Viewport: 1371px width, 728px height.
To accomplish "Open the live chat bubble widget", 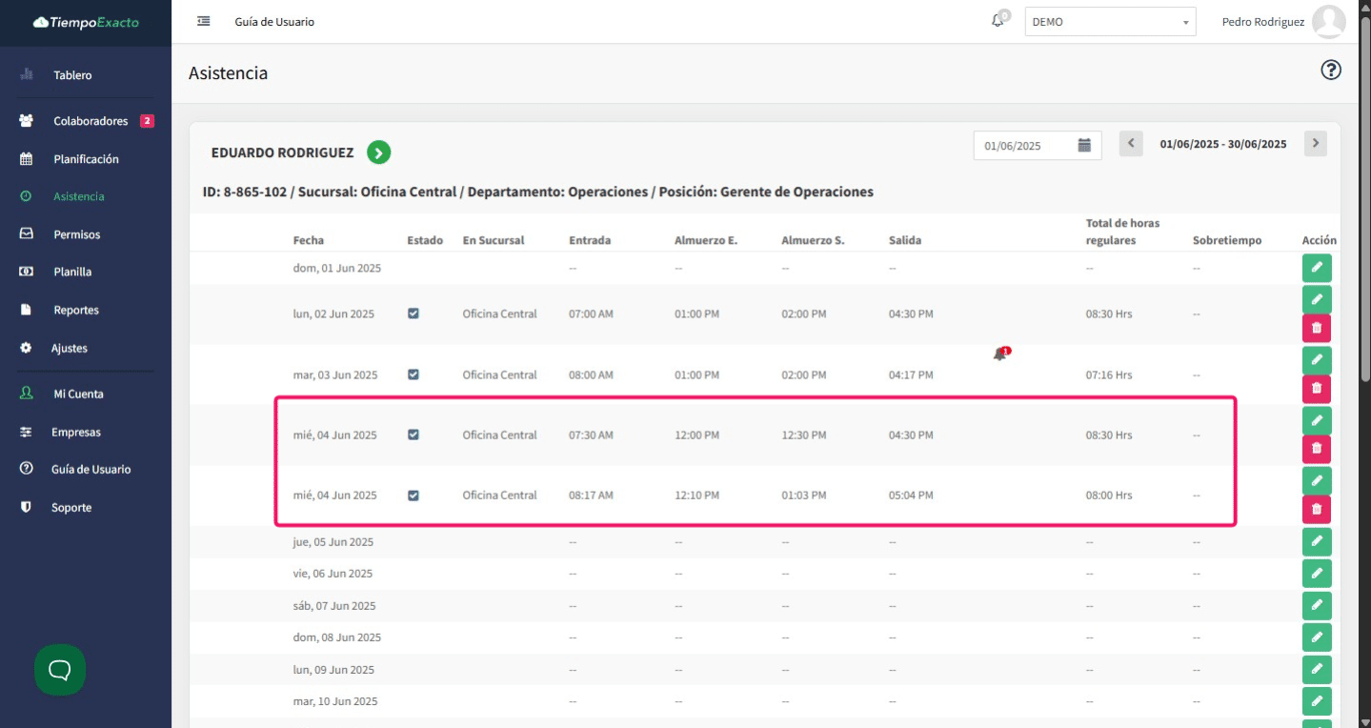I will [x=60, y=670].
